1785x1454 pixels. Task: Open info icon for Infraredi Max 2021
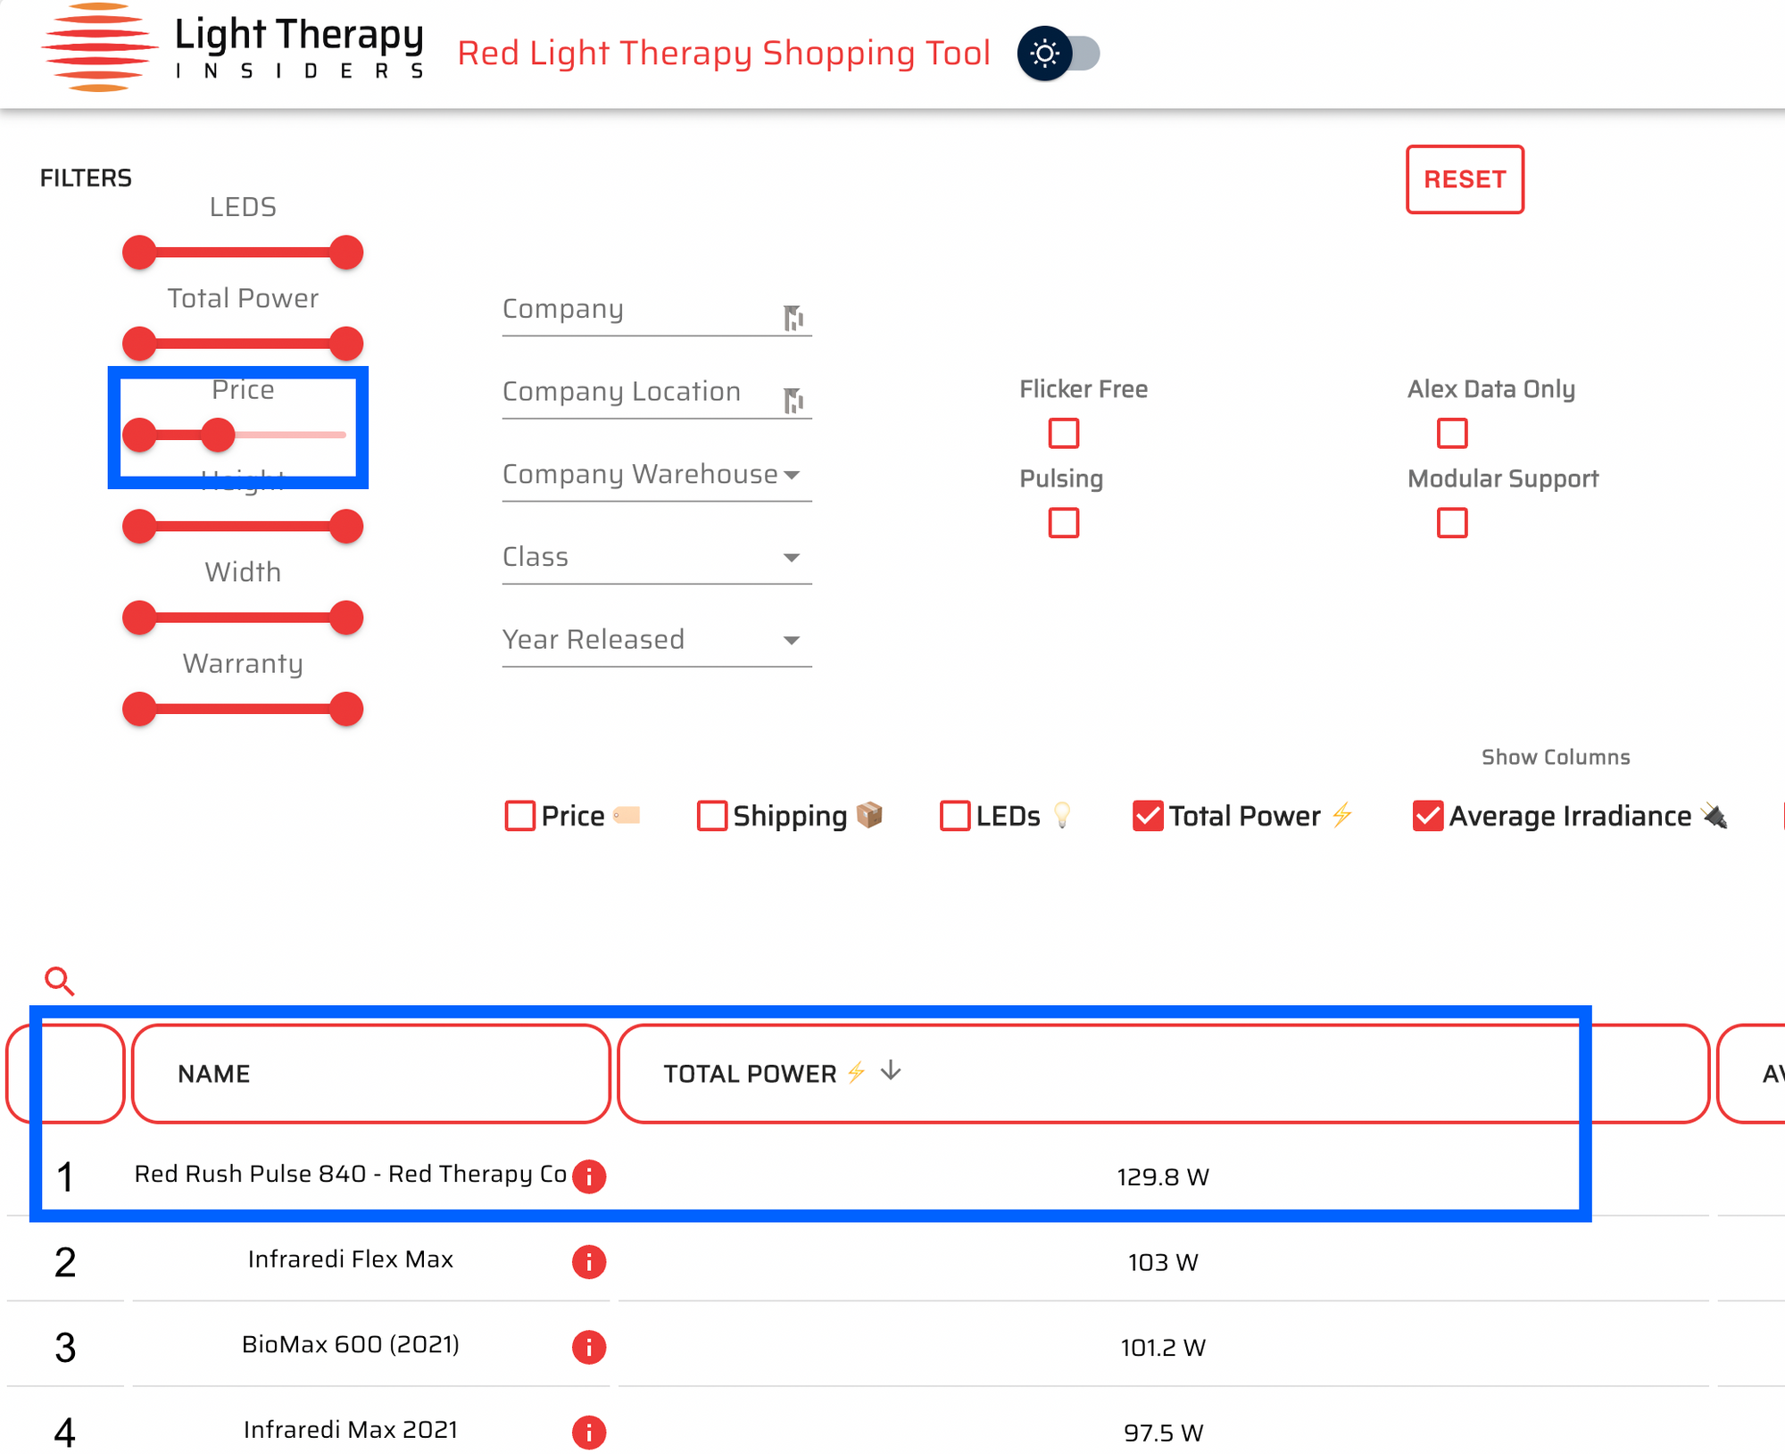point(589,1433)
